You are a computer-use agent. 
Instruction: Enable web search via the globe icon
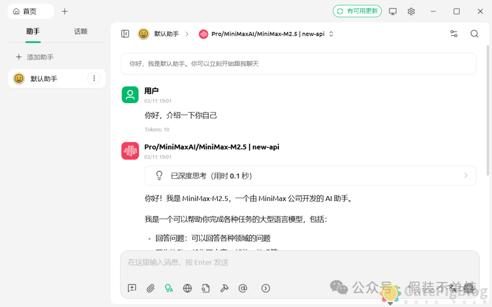[187, 288]
